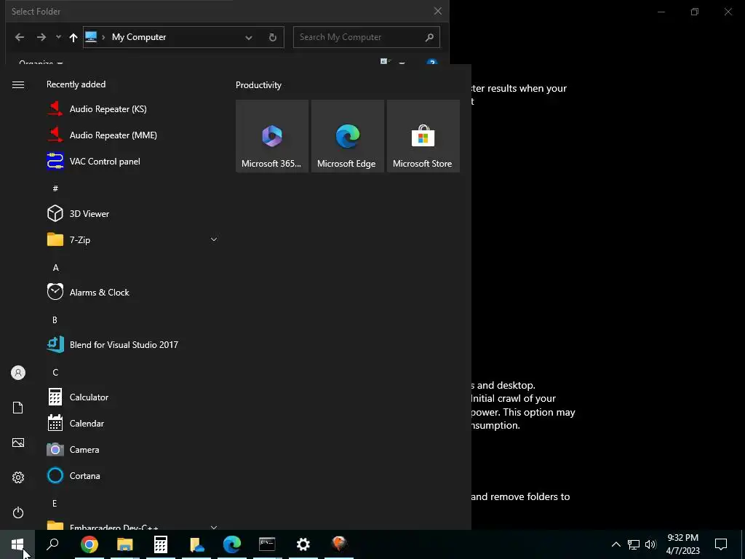Image resolution: width=745 pixels, height=559 pixels.
Task: Select the My Computer address path
Action: click(139, 37)
